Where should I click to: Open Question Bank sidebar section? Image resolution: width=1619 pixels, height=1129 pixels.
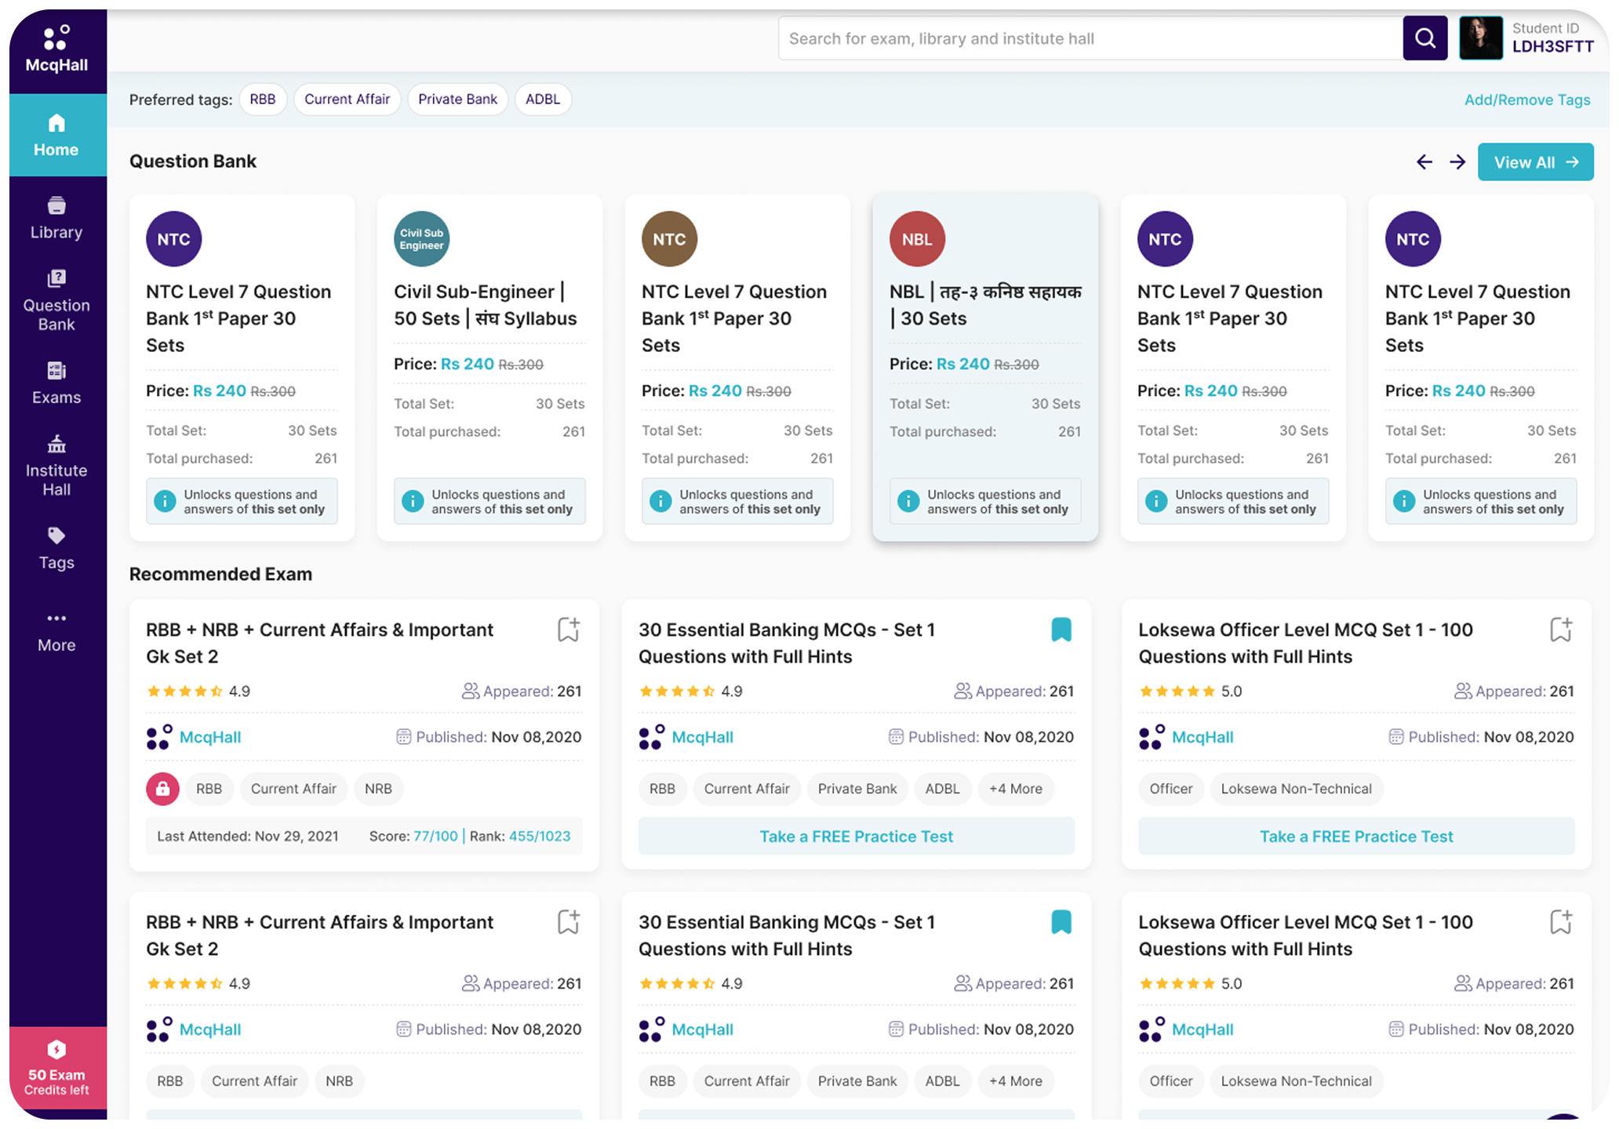[56, 301]
